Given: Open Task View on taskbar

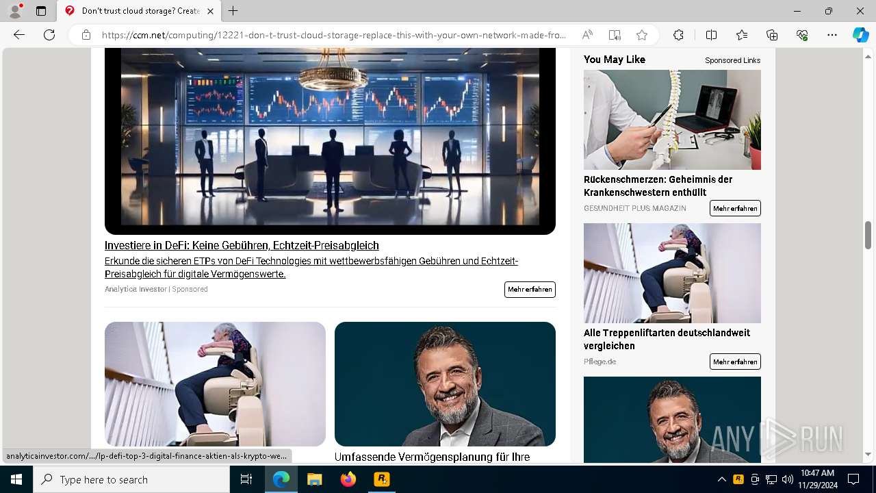Looking at the screenshot, I should coord(246,479).
